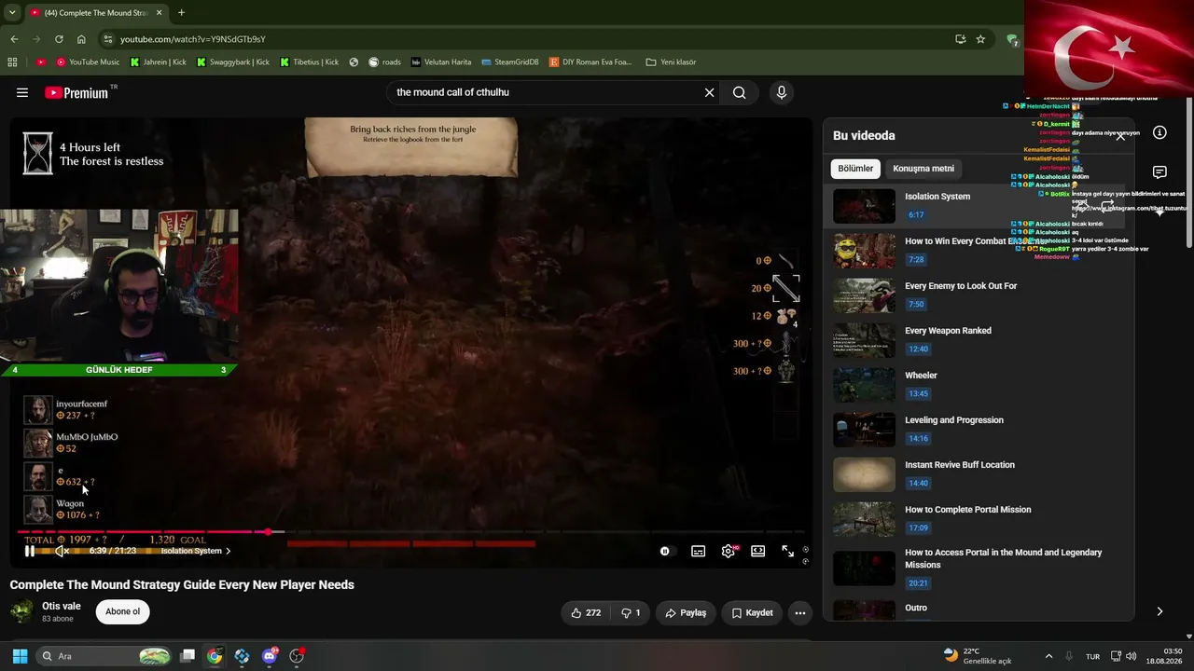Subscribe with the Abone ol button
The image size is (1194, 671).
point(122,611)
